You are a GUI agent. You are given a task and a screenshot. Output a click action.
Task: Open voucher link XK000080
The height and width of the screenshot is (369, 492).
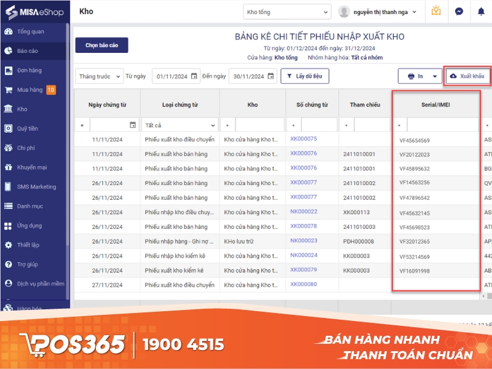pos(303,284)
